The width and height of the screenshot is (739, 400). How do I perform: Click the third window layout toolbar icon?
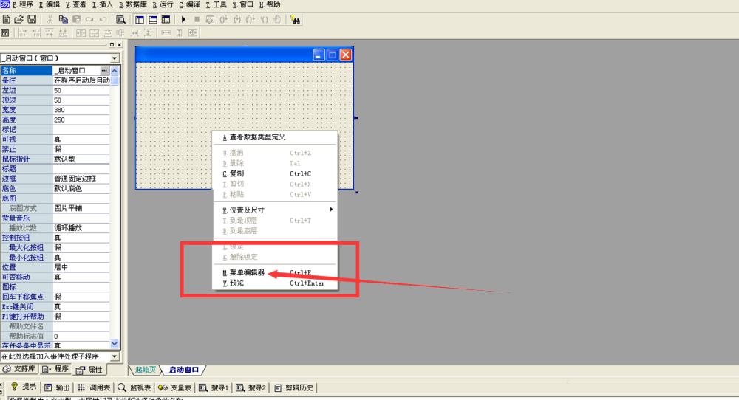[x=166, y=19]
